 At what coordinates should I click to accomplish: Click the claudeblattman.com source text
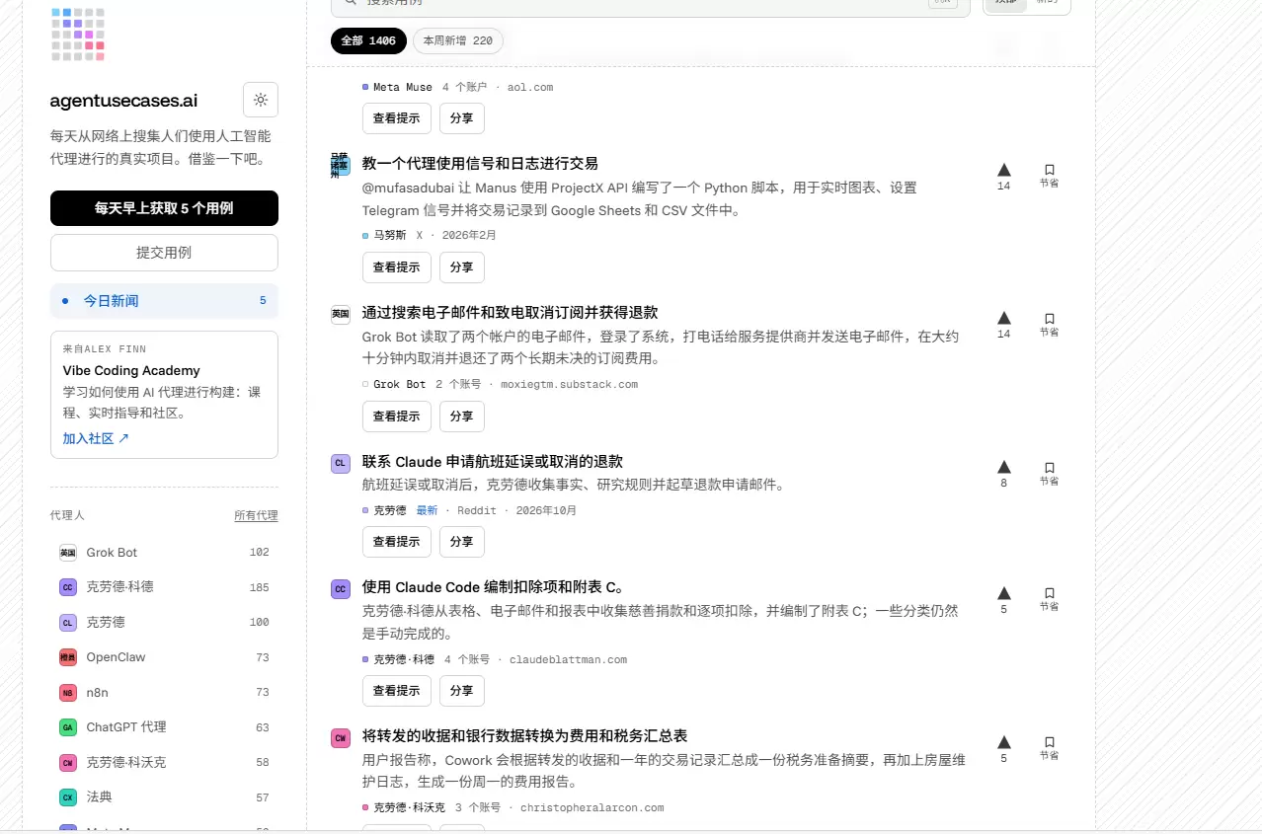pyautogui.click(x=568, y=660)
